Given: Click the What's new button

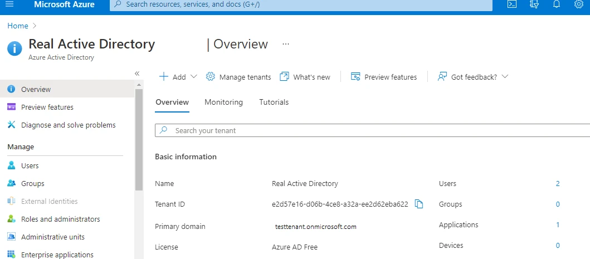Looking at the screenshot, I should 305,77.
